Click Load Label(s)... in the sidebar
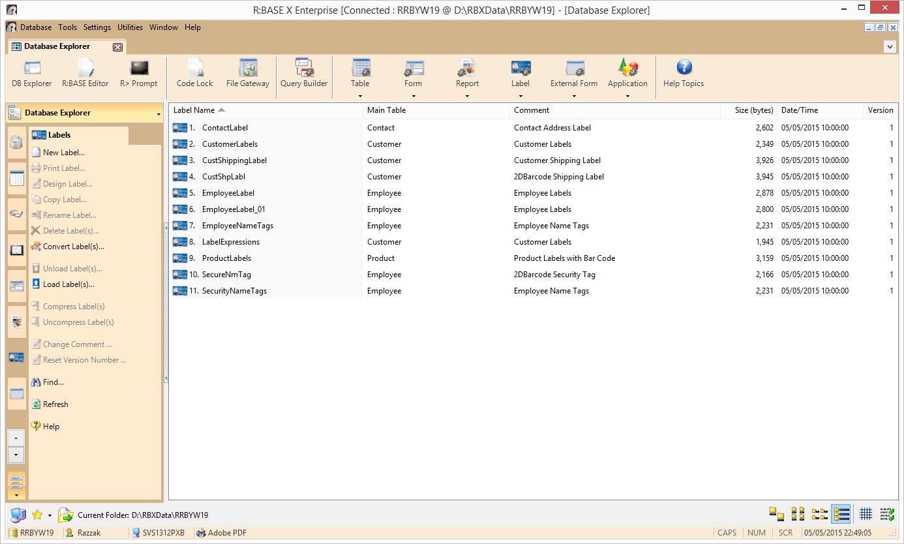Image resolution: width=904 pixels, height=544 pixels. click(68, 284)
